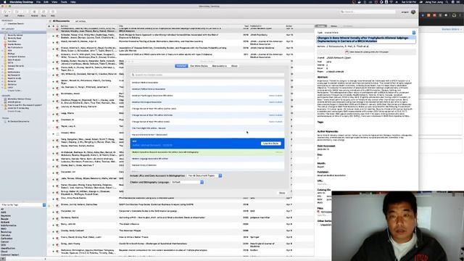Expand the My Research folder
The height and width of the screenshot is (261, 464).
click(2, 75)
